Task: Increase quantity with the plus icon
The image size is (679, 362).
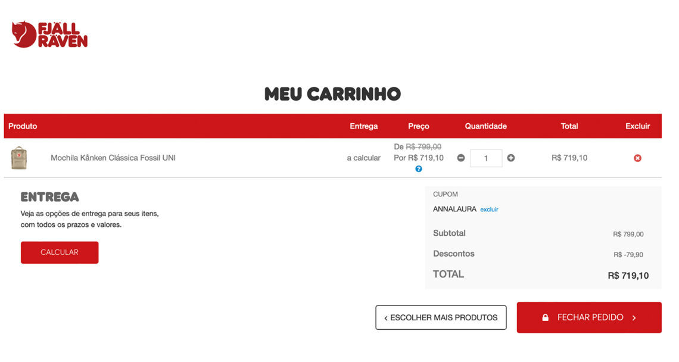Action: pos(511,158)
